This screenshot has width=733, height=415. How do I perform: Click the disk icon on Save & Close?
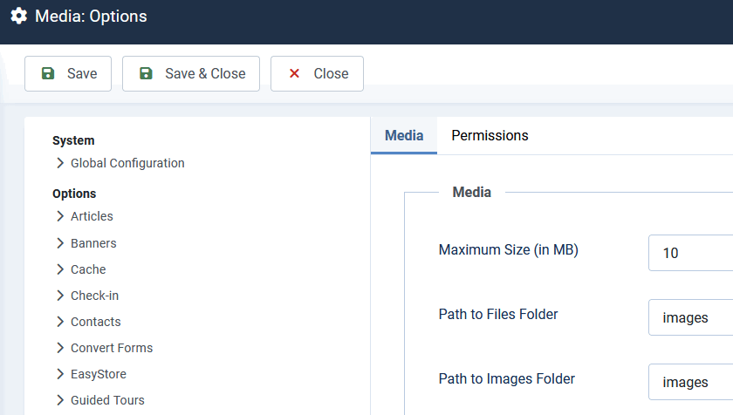[x=146, y=74]
